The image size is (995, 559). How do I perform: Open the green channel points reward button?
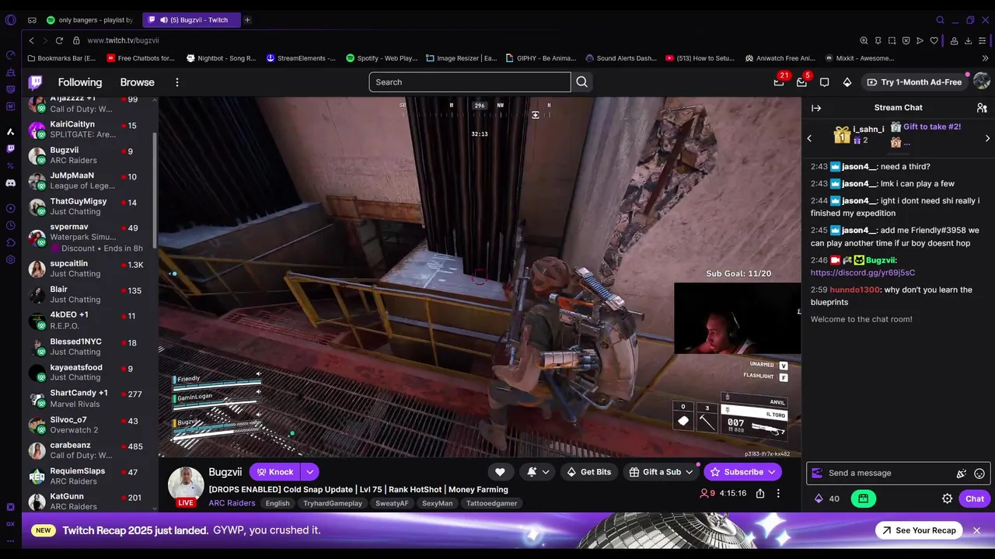(863, 499)
